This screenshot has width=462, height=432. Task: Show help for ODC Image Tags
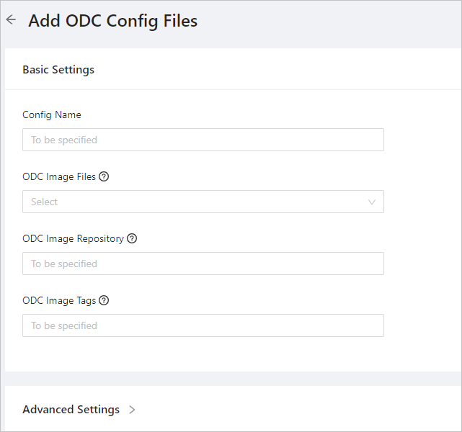104,300
